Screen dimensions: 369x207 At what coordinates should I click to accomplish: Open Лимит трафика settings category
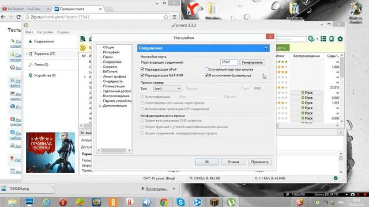114,76
